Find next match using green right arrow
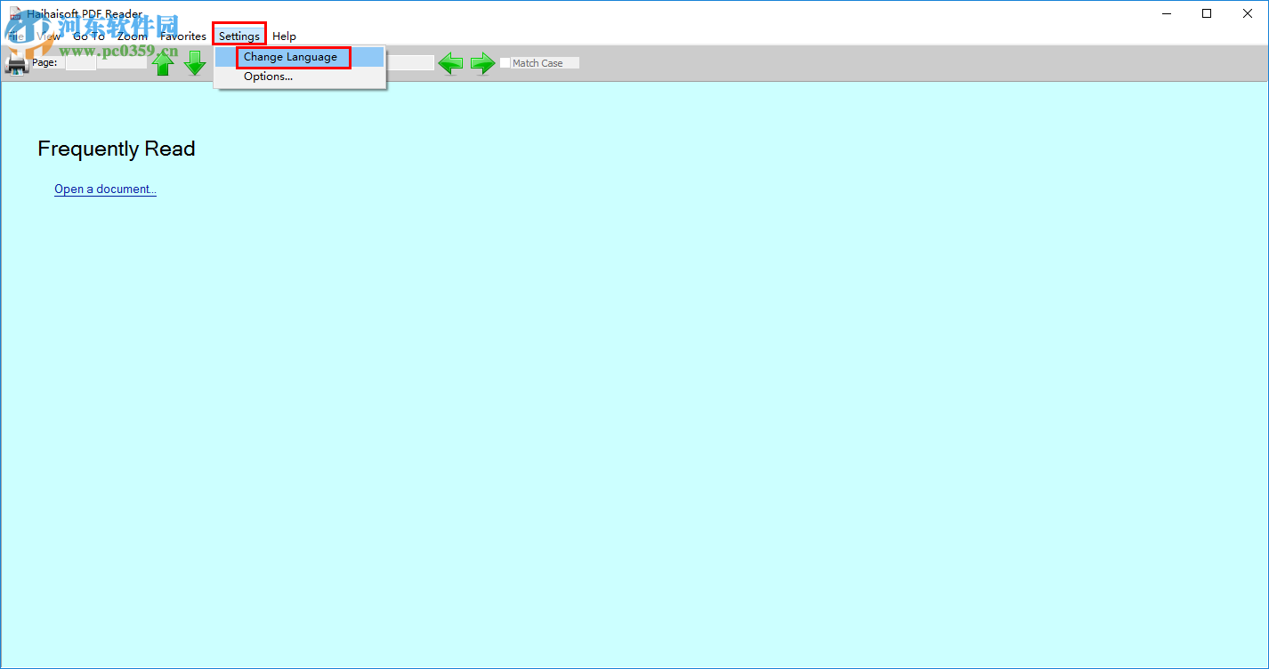The height and width of the screenshot is (669, 1269). pyautogui.click(x=482, y=62)
